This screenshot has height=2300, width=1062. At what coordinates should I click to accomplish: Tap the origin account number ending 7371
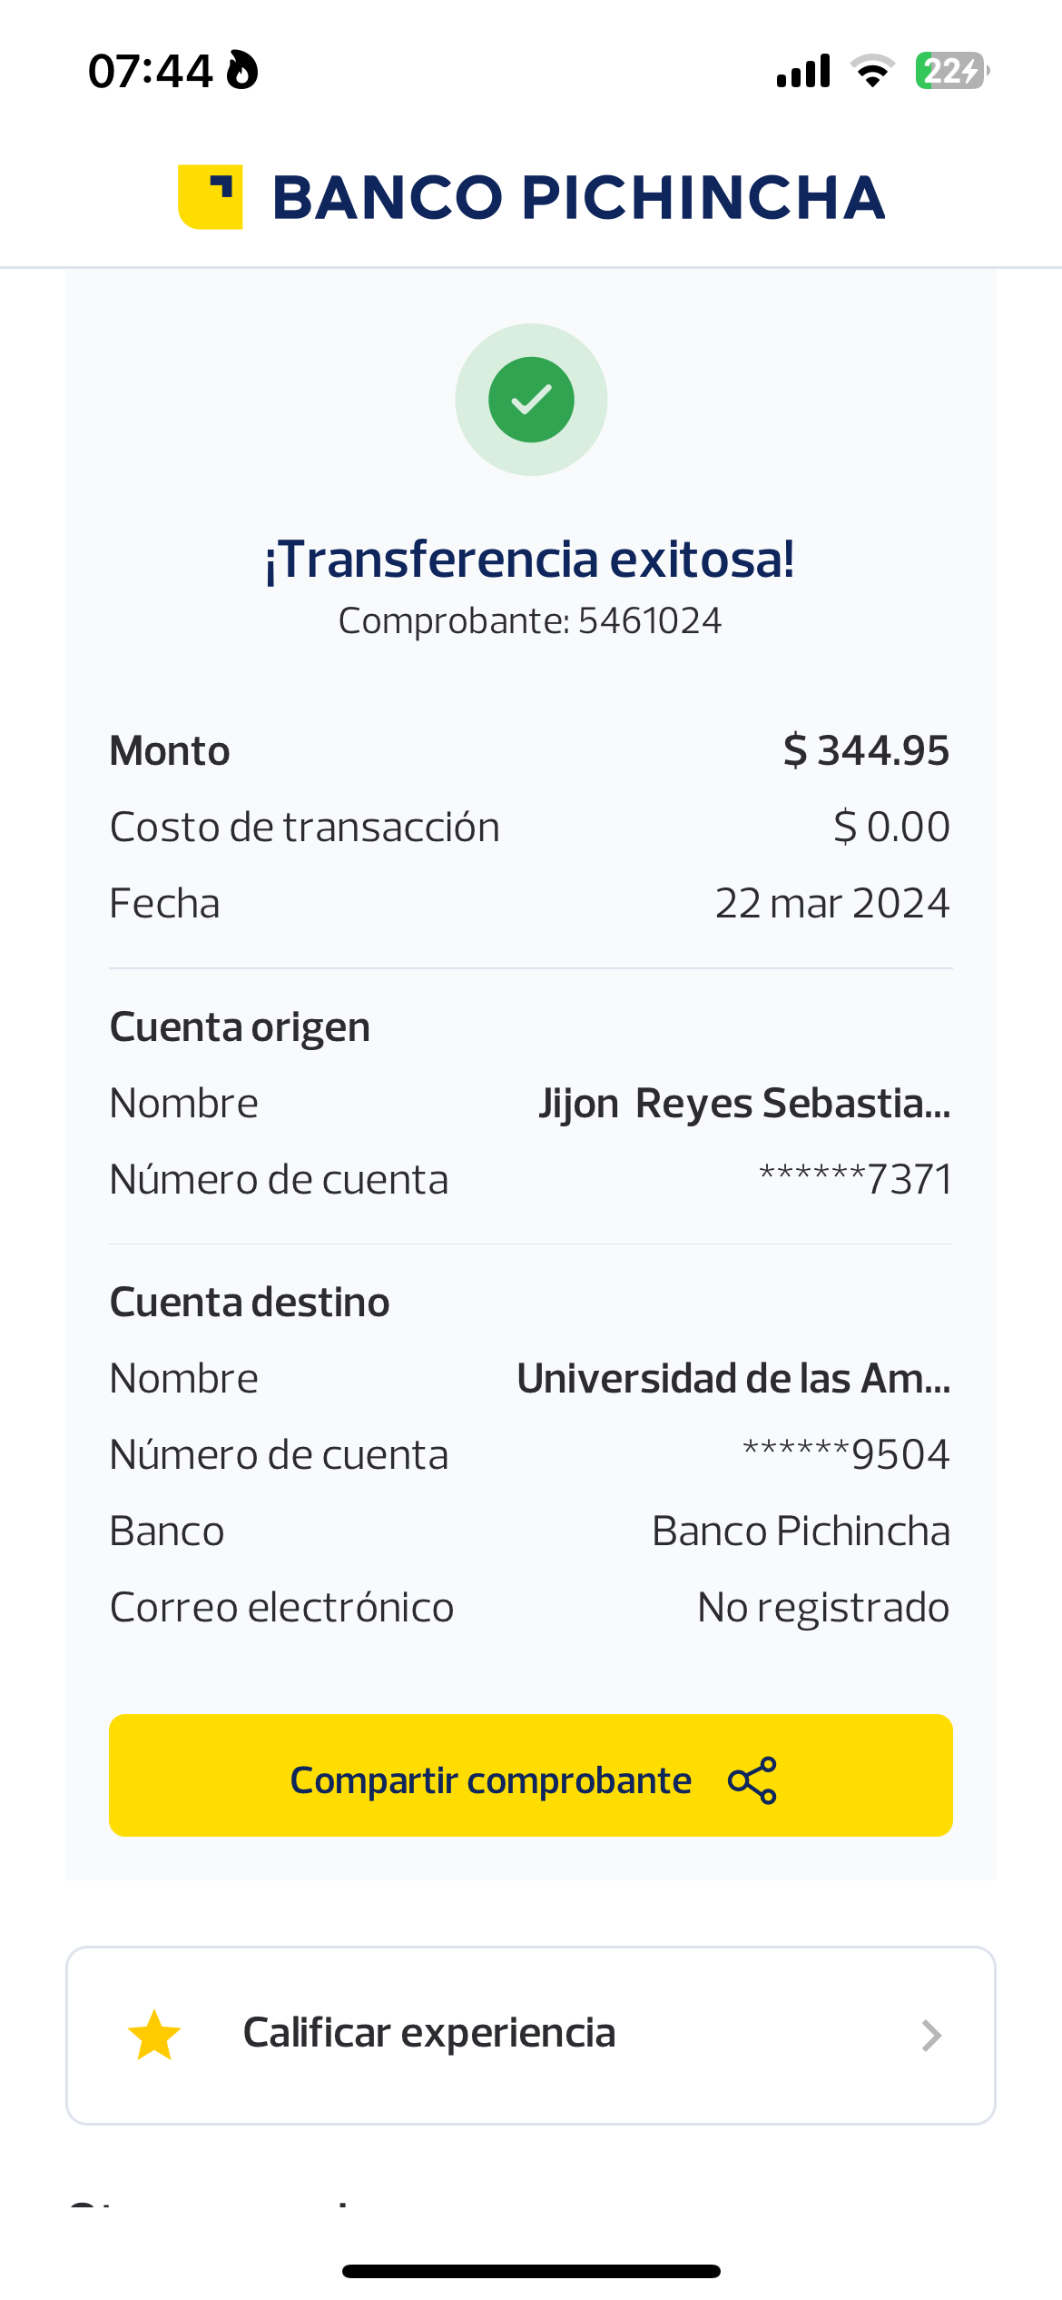click(855, 1180)
